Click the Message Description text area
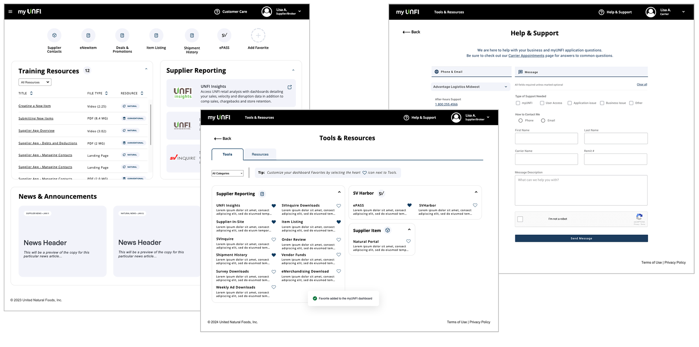 (x=581, y=190)
